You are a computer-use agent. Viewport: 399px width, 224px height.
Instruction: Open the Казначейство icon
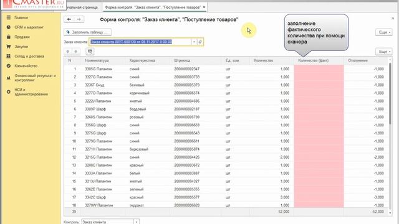click(8, 66)
